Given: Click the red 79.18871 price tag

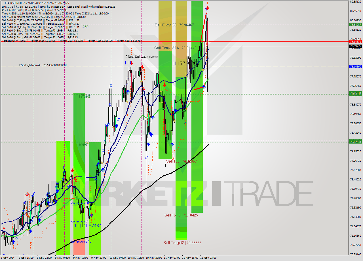Looking at the screenshot, I should pyautogui.click(x=355, y=41).
